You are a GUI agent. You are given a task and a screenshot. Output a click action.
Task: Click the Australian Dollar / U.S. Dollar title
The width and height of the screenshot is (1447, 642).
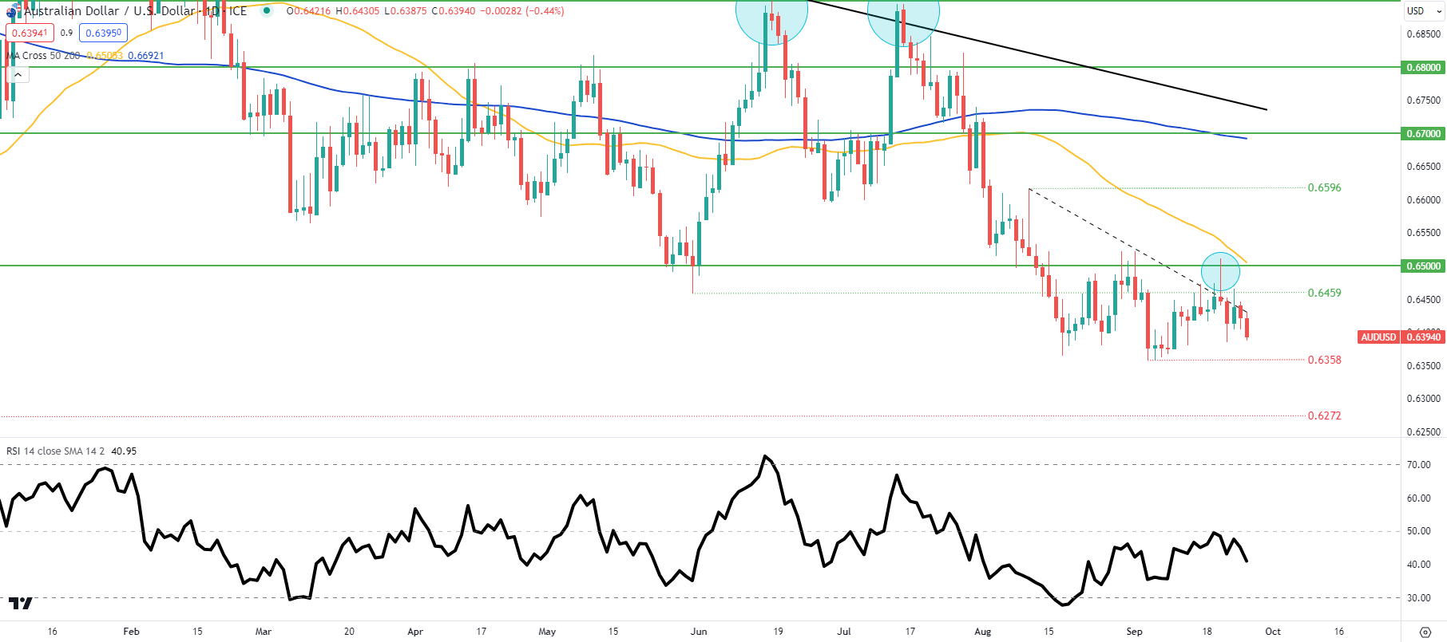tap(109, 11)
